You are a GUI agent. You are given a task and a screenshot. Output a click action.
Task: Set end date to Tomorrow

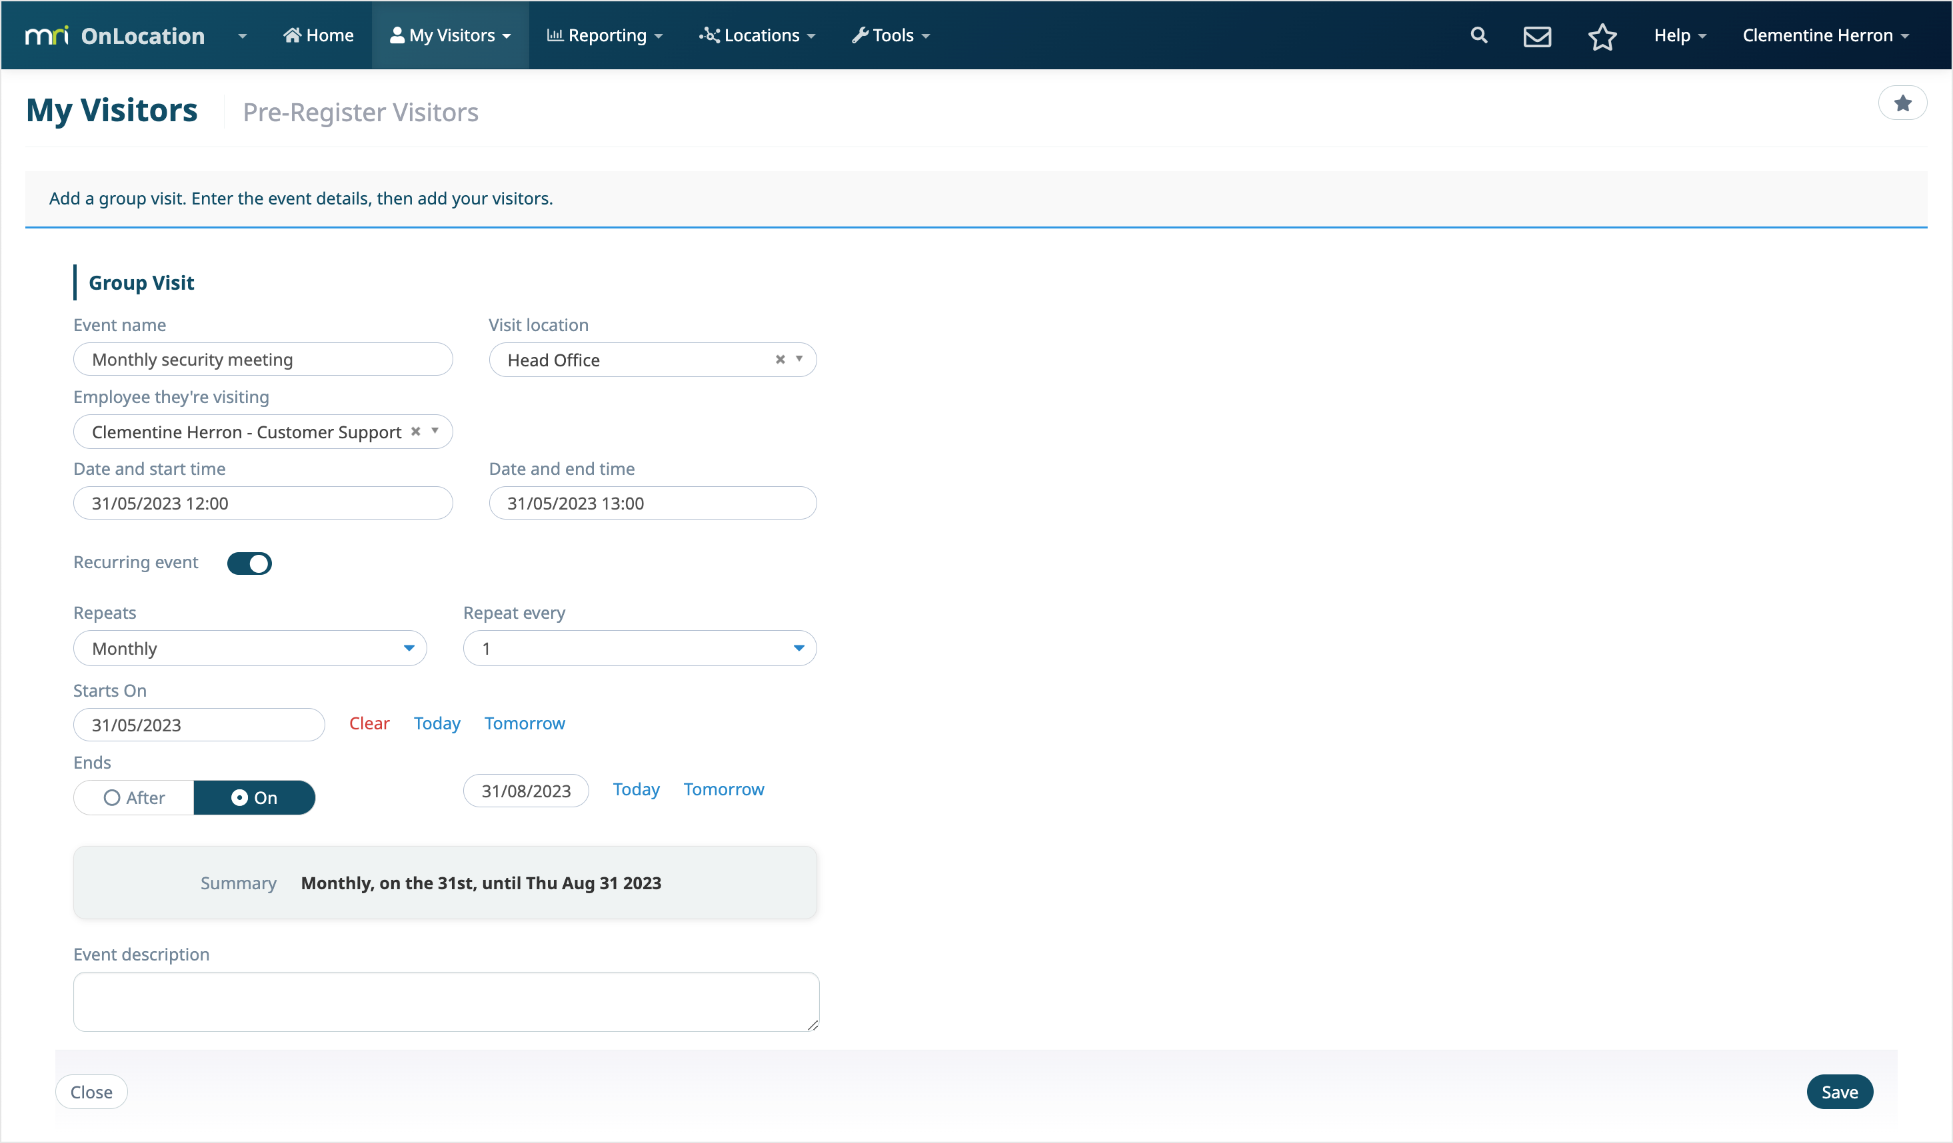724,789
